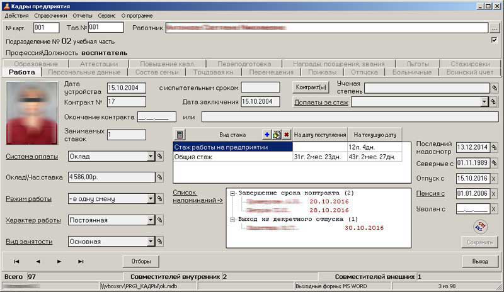Select the Общий стаж row
Image resolution: width=504 pixels, height=292 pixels.
click(x=287, y=157)
